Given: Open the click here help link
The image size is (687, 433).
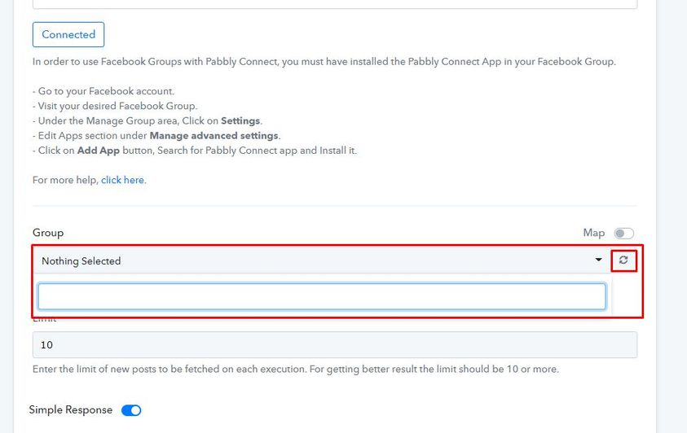Looking at the screenshot, I should click(x=123, y=180).
